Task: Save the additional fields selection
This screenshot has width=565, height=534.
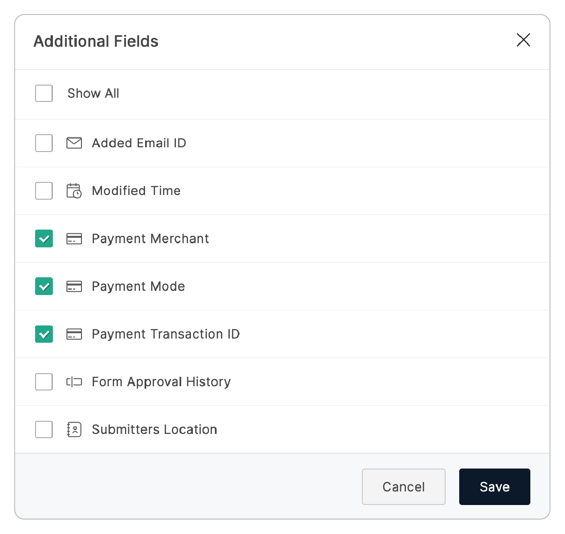Action: point(494,486)
